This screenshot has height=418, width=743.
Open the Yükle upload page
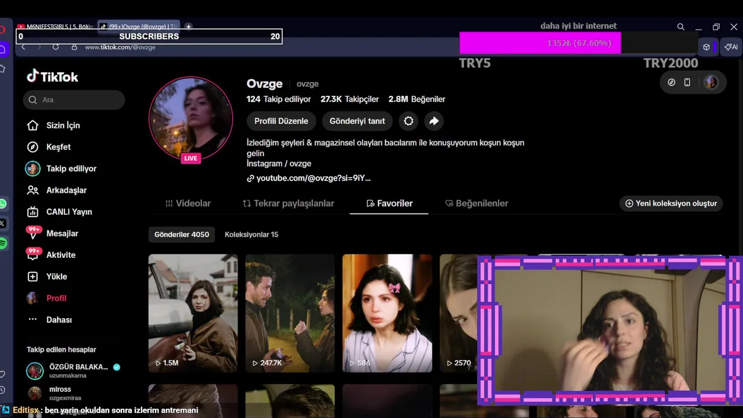[57, 276]
